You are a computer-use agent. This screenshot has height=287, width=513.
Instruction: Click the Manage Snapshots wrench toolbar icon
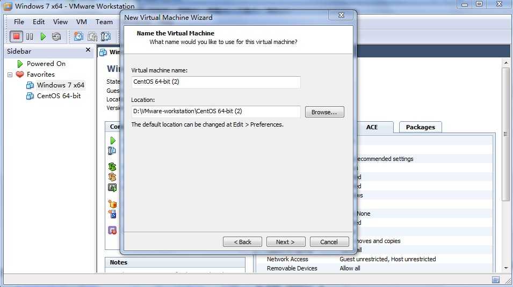pos(106,36)
